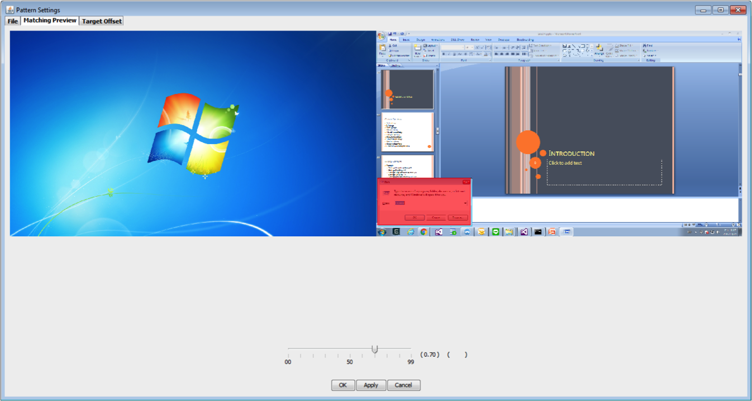752x401 pixels.
Task: Click the similarity slider thumb
Action: (x=375, y=349)
